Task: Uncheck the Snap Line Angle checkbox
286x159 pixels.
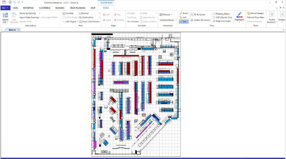Action: [214, 21]
